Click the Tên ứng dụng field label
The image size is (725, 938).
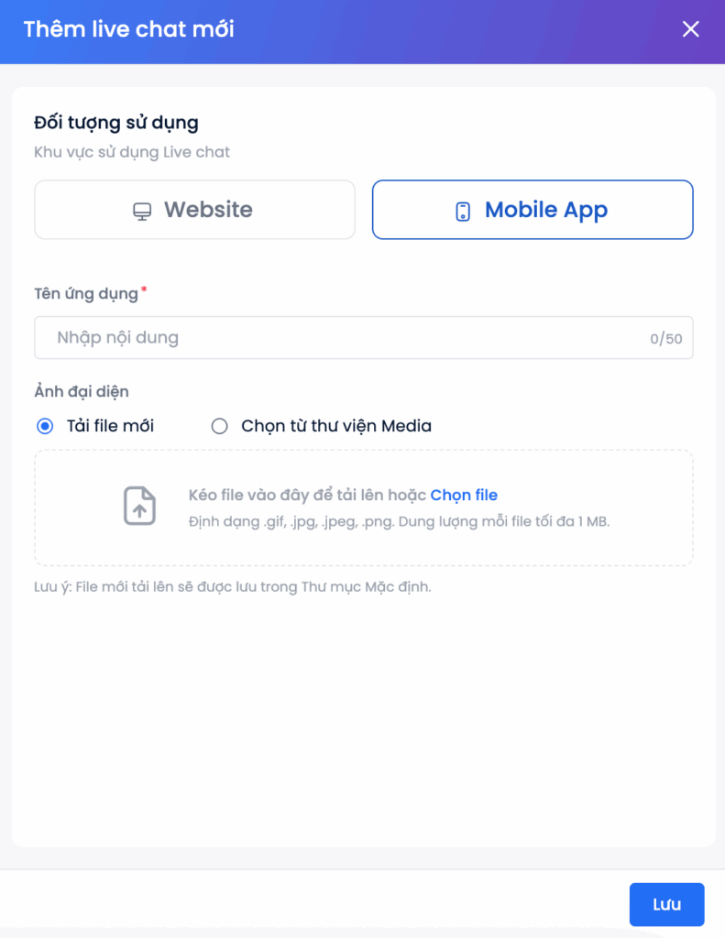pyautogui.click(x=86, y=294)
